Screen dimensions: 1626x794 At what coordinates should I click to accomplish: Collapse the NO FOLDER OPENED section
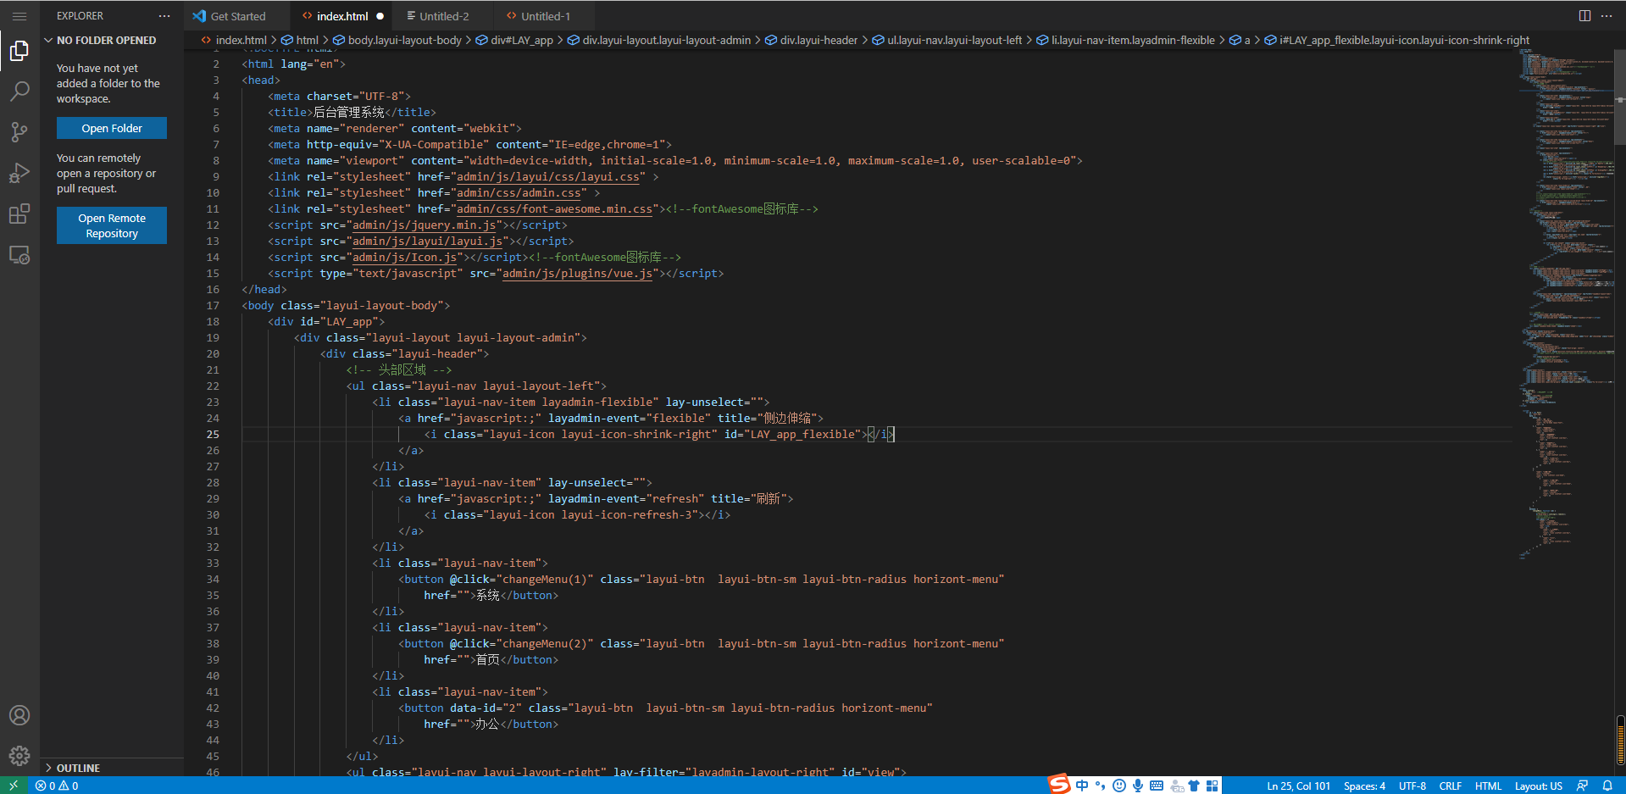point(112,40)
